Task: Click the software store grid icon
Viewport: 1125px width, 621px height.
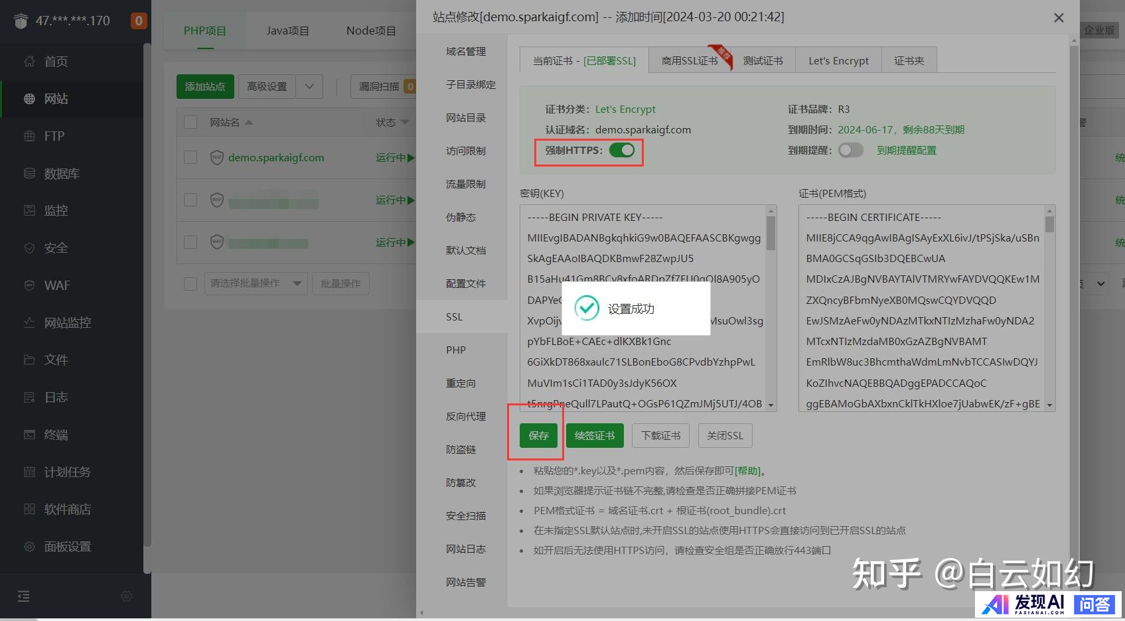Action: pos(29,510)
